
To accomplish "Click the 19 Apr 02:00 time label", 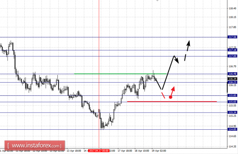I will [x=159, y=151].
